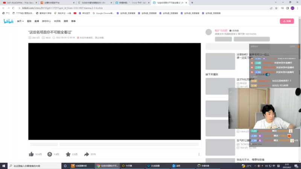The width and height of the screenshot is (301, 169).
Task: Toggle the switch in the danmaku overlay panel
Action: 268,74
